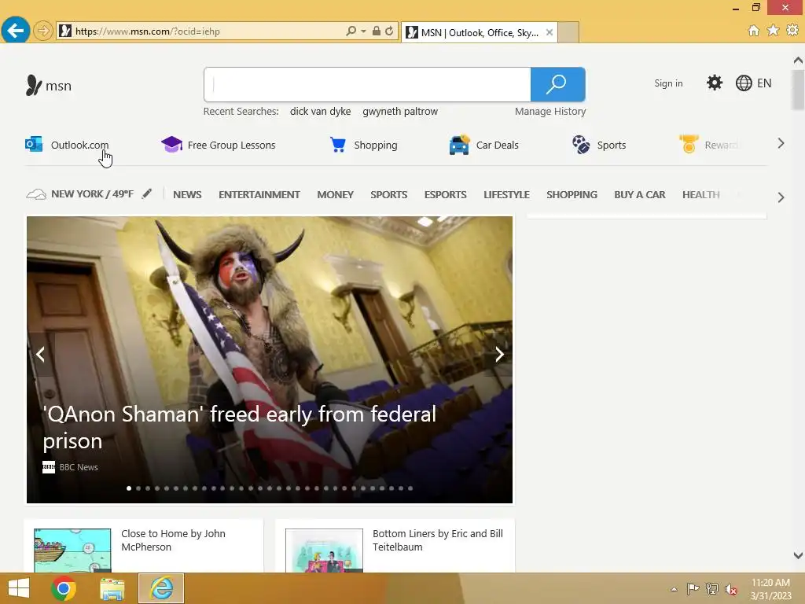Open the browser Tools gear menu

(x=792, y=31)
